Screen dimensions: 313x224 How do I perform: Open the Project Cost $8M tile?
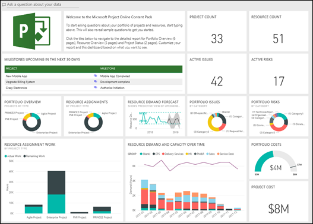[x=279, y=201]
